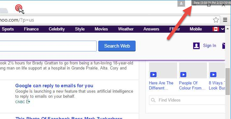Screen dimensions: 231x119
Task: Open the Movies tab
Action: [x=101, y=29]
